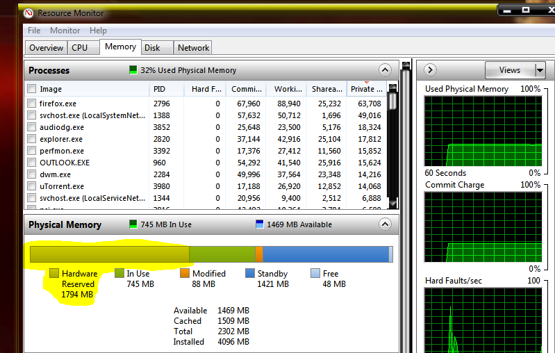Click explorer.exe working set 42,916

pos(289,139)
